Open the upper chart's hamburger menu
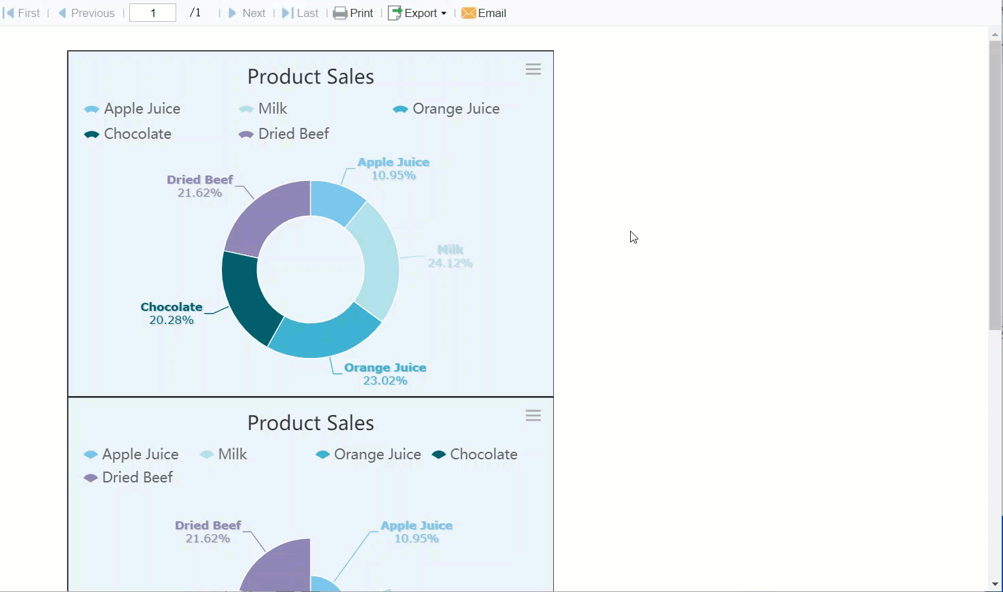 coord(533,69)
